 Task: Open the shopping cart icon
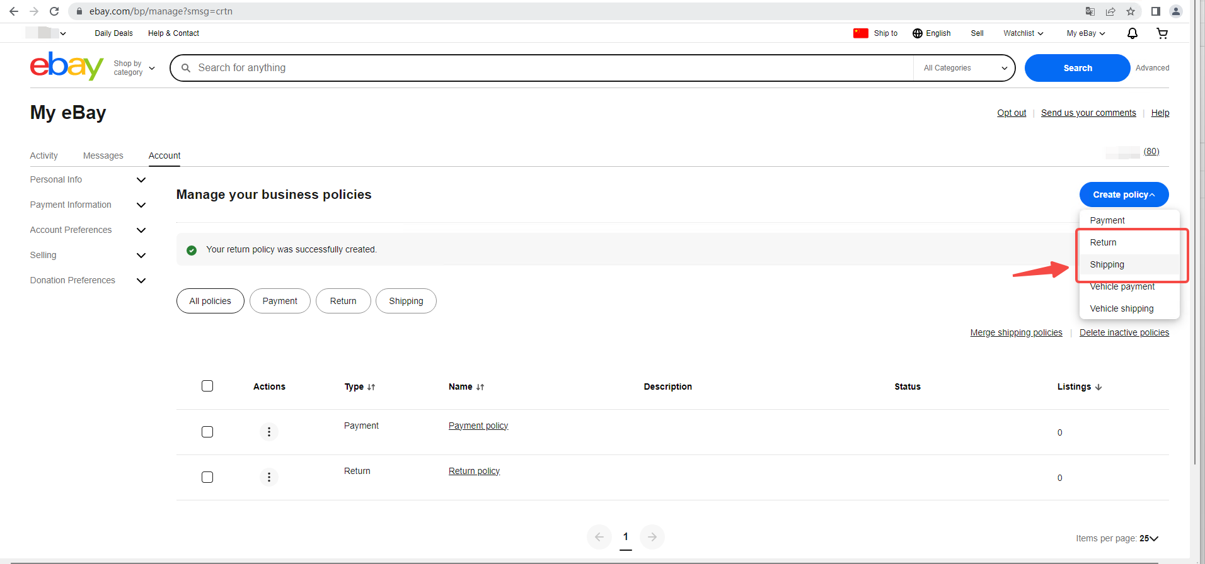[x=1162, y=33]
